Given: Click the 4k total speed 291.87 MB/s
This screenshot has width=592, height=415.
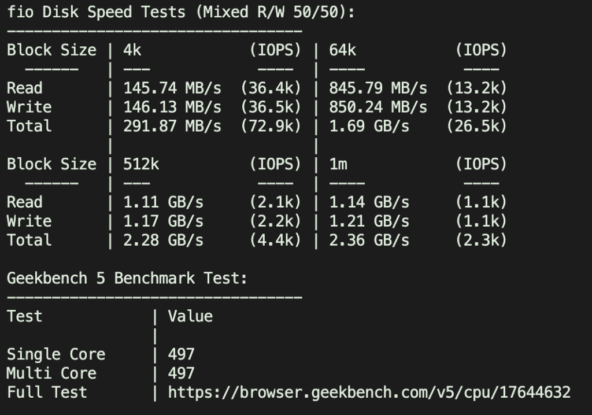Looking at the screenshot, I should tap(172, 126).
